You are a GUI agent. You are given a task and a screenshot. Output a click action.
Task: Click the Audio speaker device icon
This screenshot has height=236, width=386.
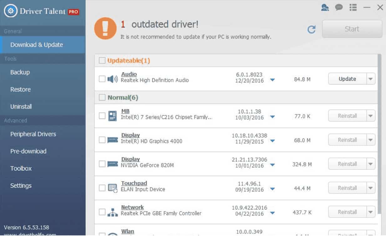tap(112, 79)
